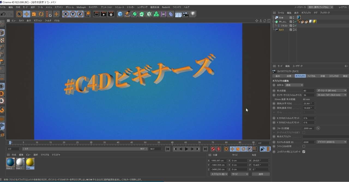
Task: Toggle X axis lock
Action: click(x=65, y=14)
